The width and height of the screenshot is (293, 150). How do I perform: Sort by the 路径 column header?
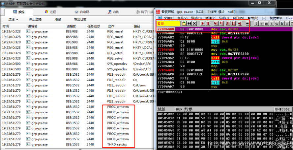pos(143,26)
